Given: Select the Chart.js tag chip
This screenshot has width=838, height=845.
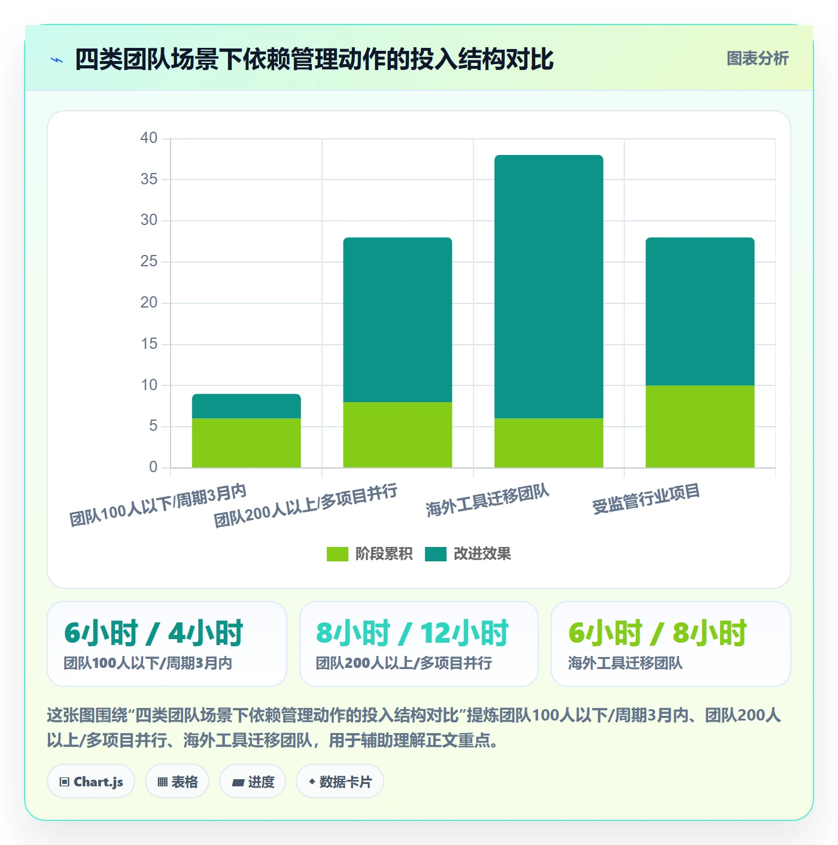Looking at the screenshot, I should tap(91, 782).
